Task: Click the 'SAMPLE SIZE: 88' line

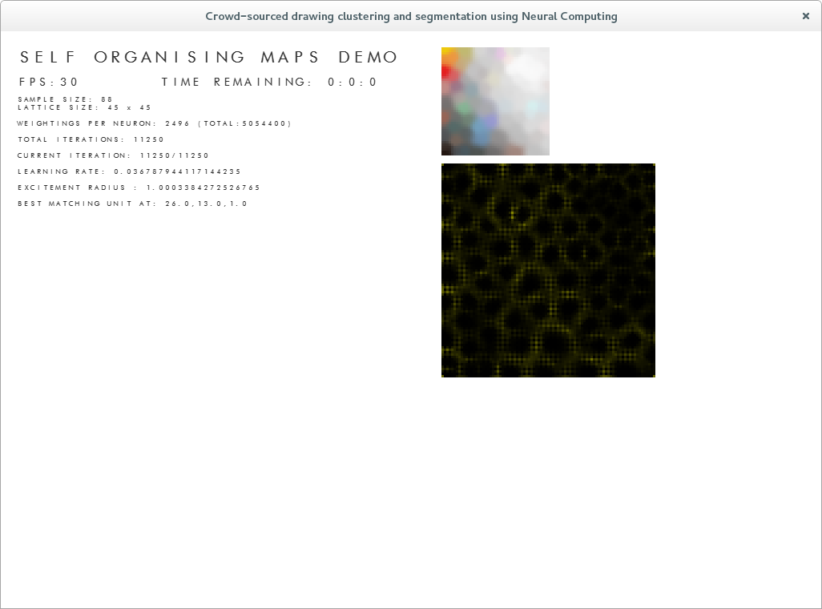Action: coord(65,99)
